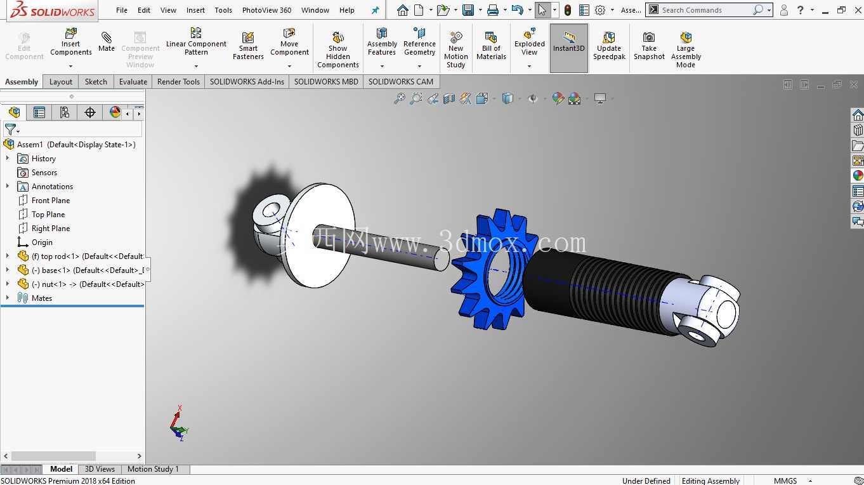864x485 pixels.
Task: Click the MMGS unit system status
Action: coord(785,481)
